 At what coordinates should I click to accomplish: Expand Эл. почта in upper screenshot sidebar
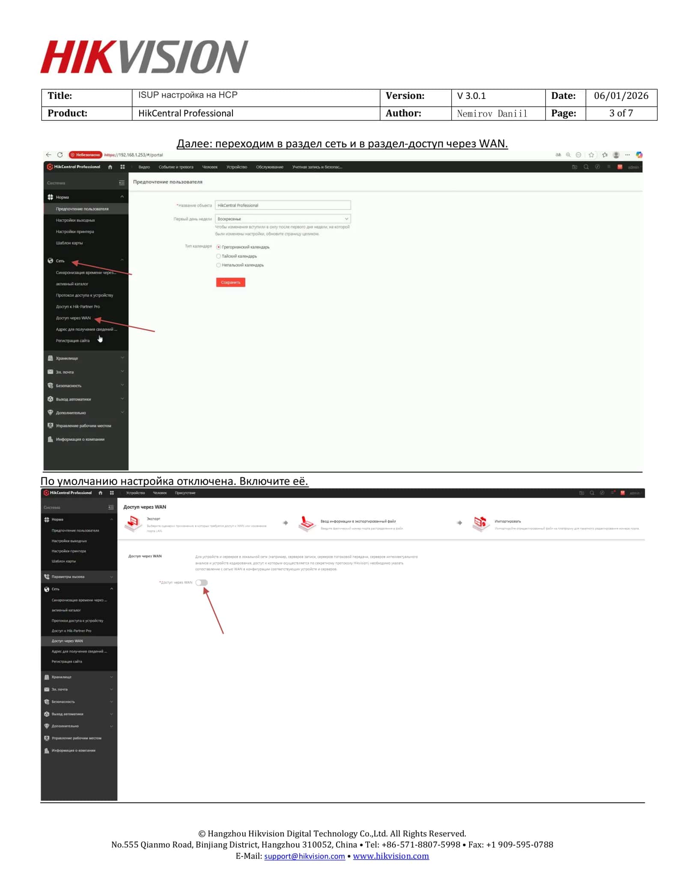(x=122, y=372)
